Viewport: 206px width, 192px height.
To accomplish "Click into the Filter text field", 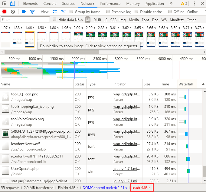I will pos(25,19).
